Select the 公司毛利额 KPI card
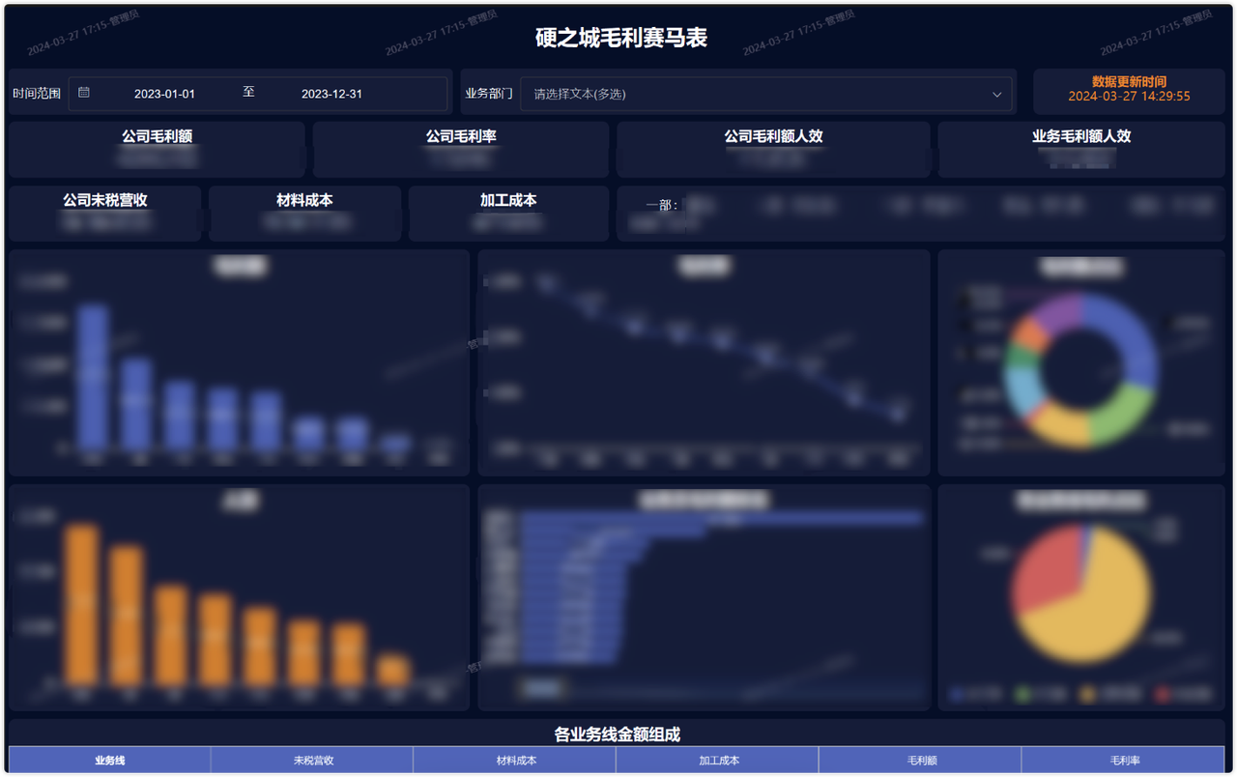This screenshot has width=1237, height=777. (157, 149)
